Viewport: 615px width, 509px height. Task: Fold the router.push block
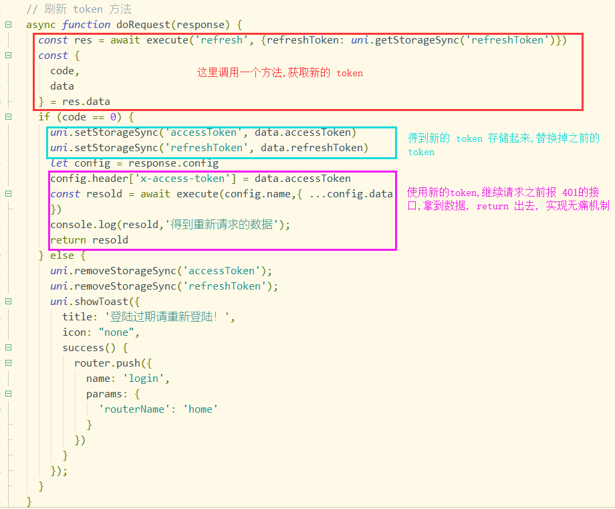[x=8, y=363]
